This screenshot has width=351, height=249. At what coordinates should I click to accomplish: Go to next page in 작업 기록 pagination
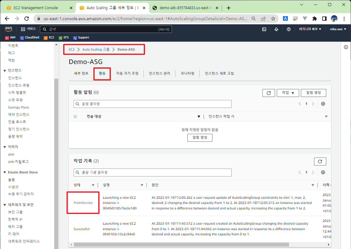[x=313, y=172]
